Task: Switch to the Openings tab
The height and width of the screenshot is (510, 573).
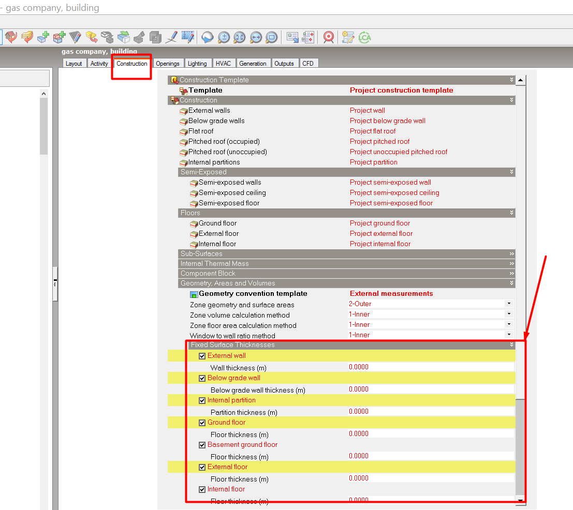Action: point(168,64)
